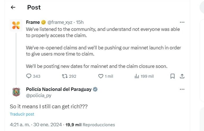204x131 pixels.
Task: View analytics icon showing 199 mil
Action: point(137,76)
